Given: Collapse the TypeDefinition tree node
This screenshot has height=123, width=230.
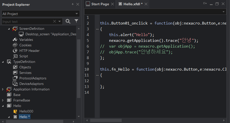Looking at the screenshot, I should tap(3, 62).
